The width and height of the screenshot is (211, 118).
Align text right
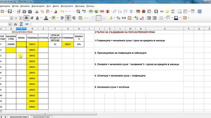(x=74, y=18)
